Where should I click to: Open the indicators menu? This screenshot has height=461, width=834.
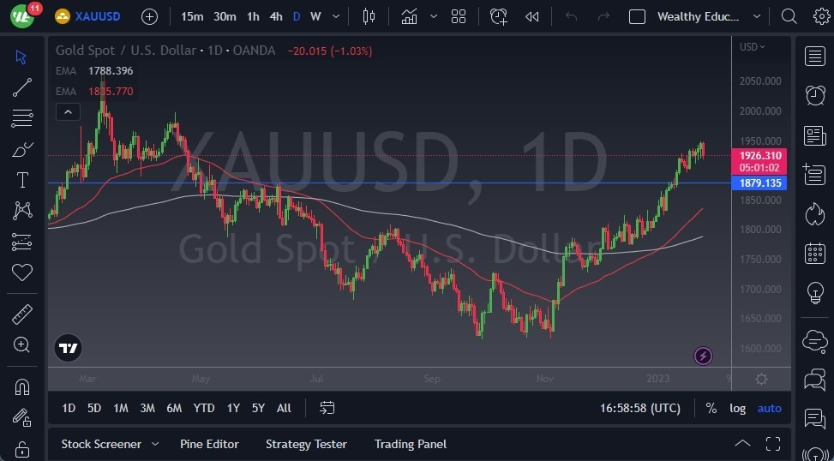pyautogui.click(x=410, y=16)
